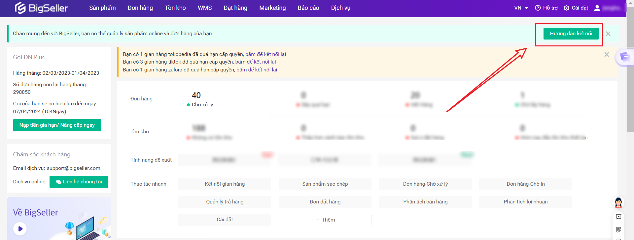Close the welcome banner
The height and width of the screenshot is (240, 634).
(x=608, y=34)
